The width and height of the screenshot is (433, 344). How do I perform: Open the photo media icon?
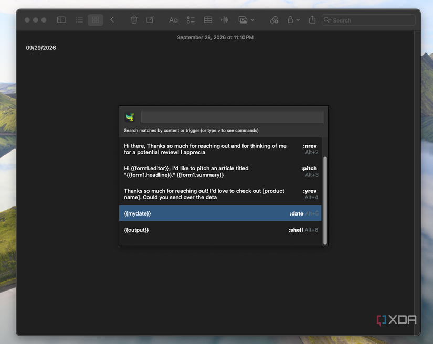pos(242,20)
